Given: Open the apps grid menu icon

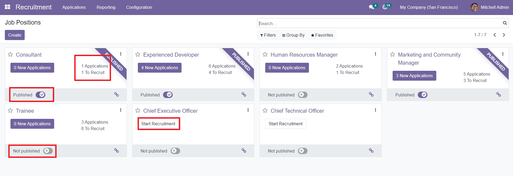Looking at the screenshot, I should pyautogui.click(x=8, y=7).
